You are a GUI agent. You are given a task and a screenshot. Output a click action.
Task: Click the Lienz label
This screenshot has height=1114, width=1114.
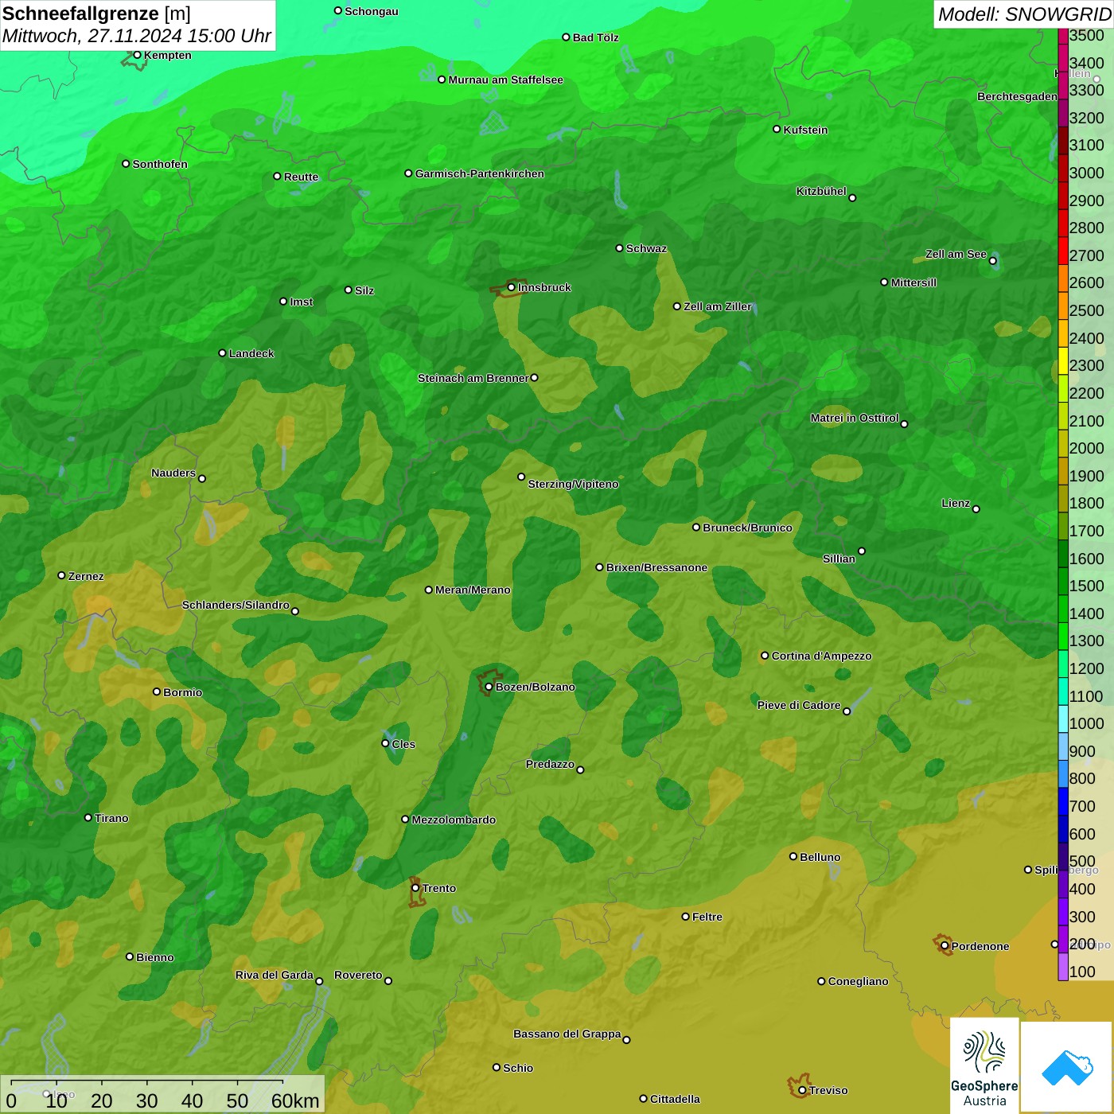pos(956,503)
